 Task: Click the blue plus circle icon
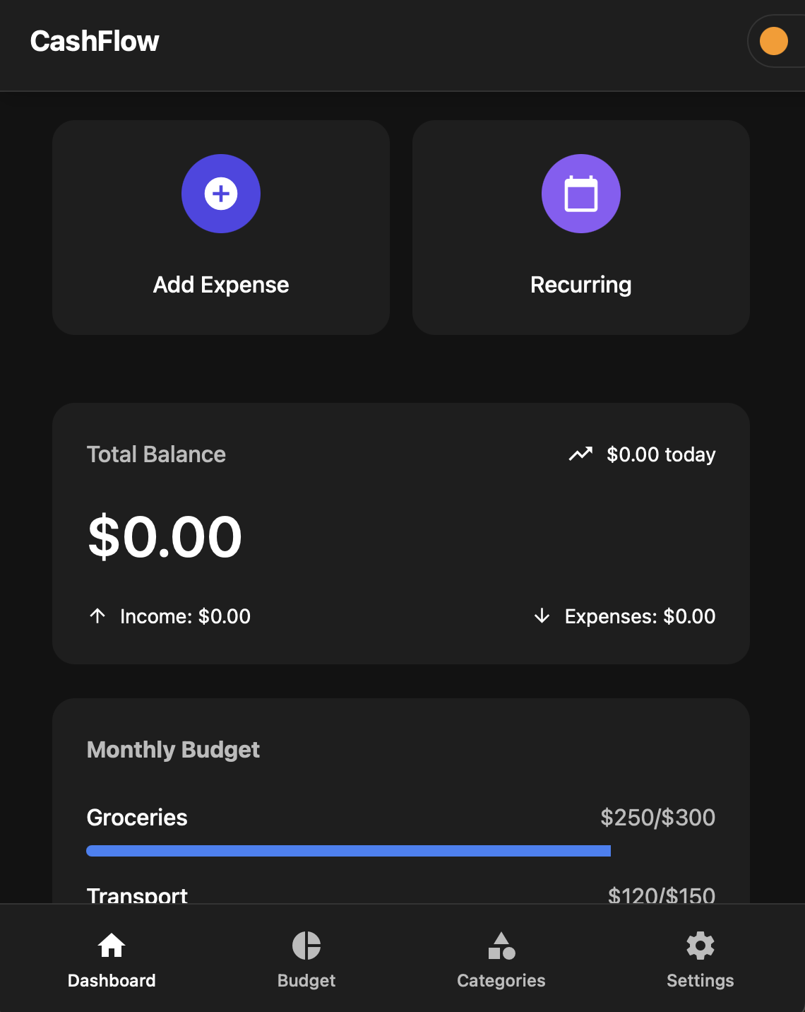pos(221,194)
